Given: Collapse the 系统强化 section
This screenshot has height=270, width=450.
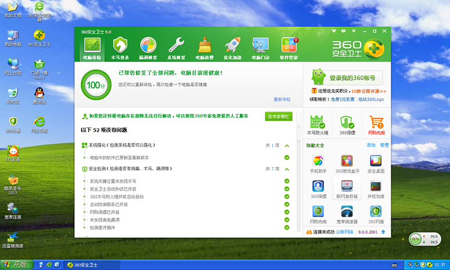Looking at the screenshot, I should click(287, 146).
